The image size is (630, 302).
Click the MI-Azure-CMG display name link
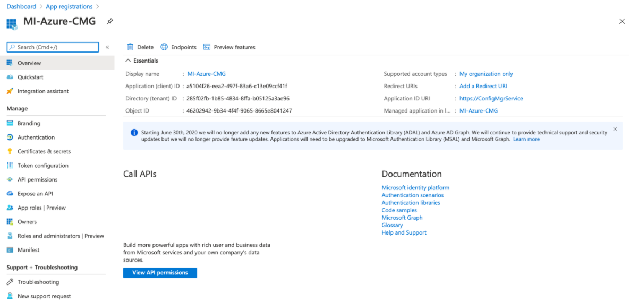(x=207, y=74)
